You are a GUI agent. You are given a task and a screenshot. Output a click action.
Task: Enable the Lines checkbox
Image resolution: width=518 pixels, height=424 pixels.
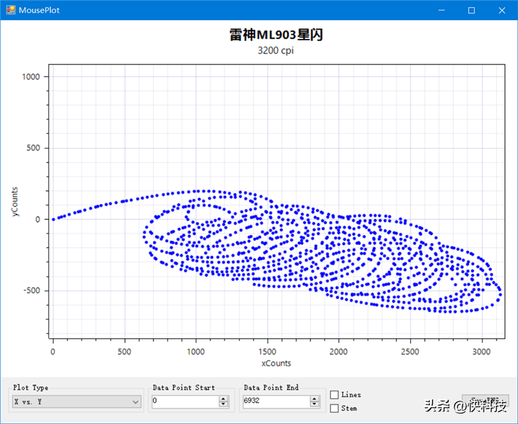pyautogui.click(x=334, y=395)
